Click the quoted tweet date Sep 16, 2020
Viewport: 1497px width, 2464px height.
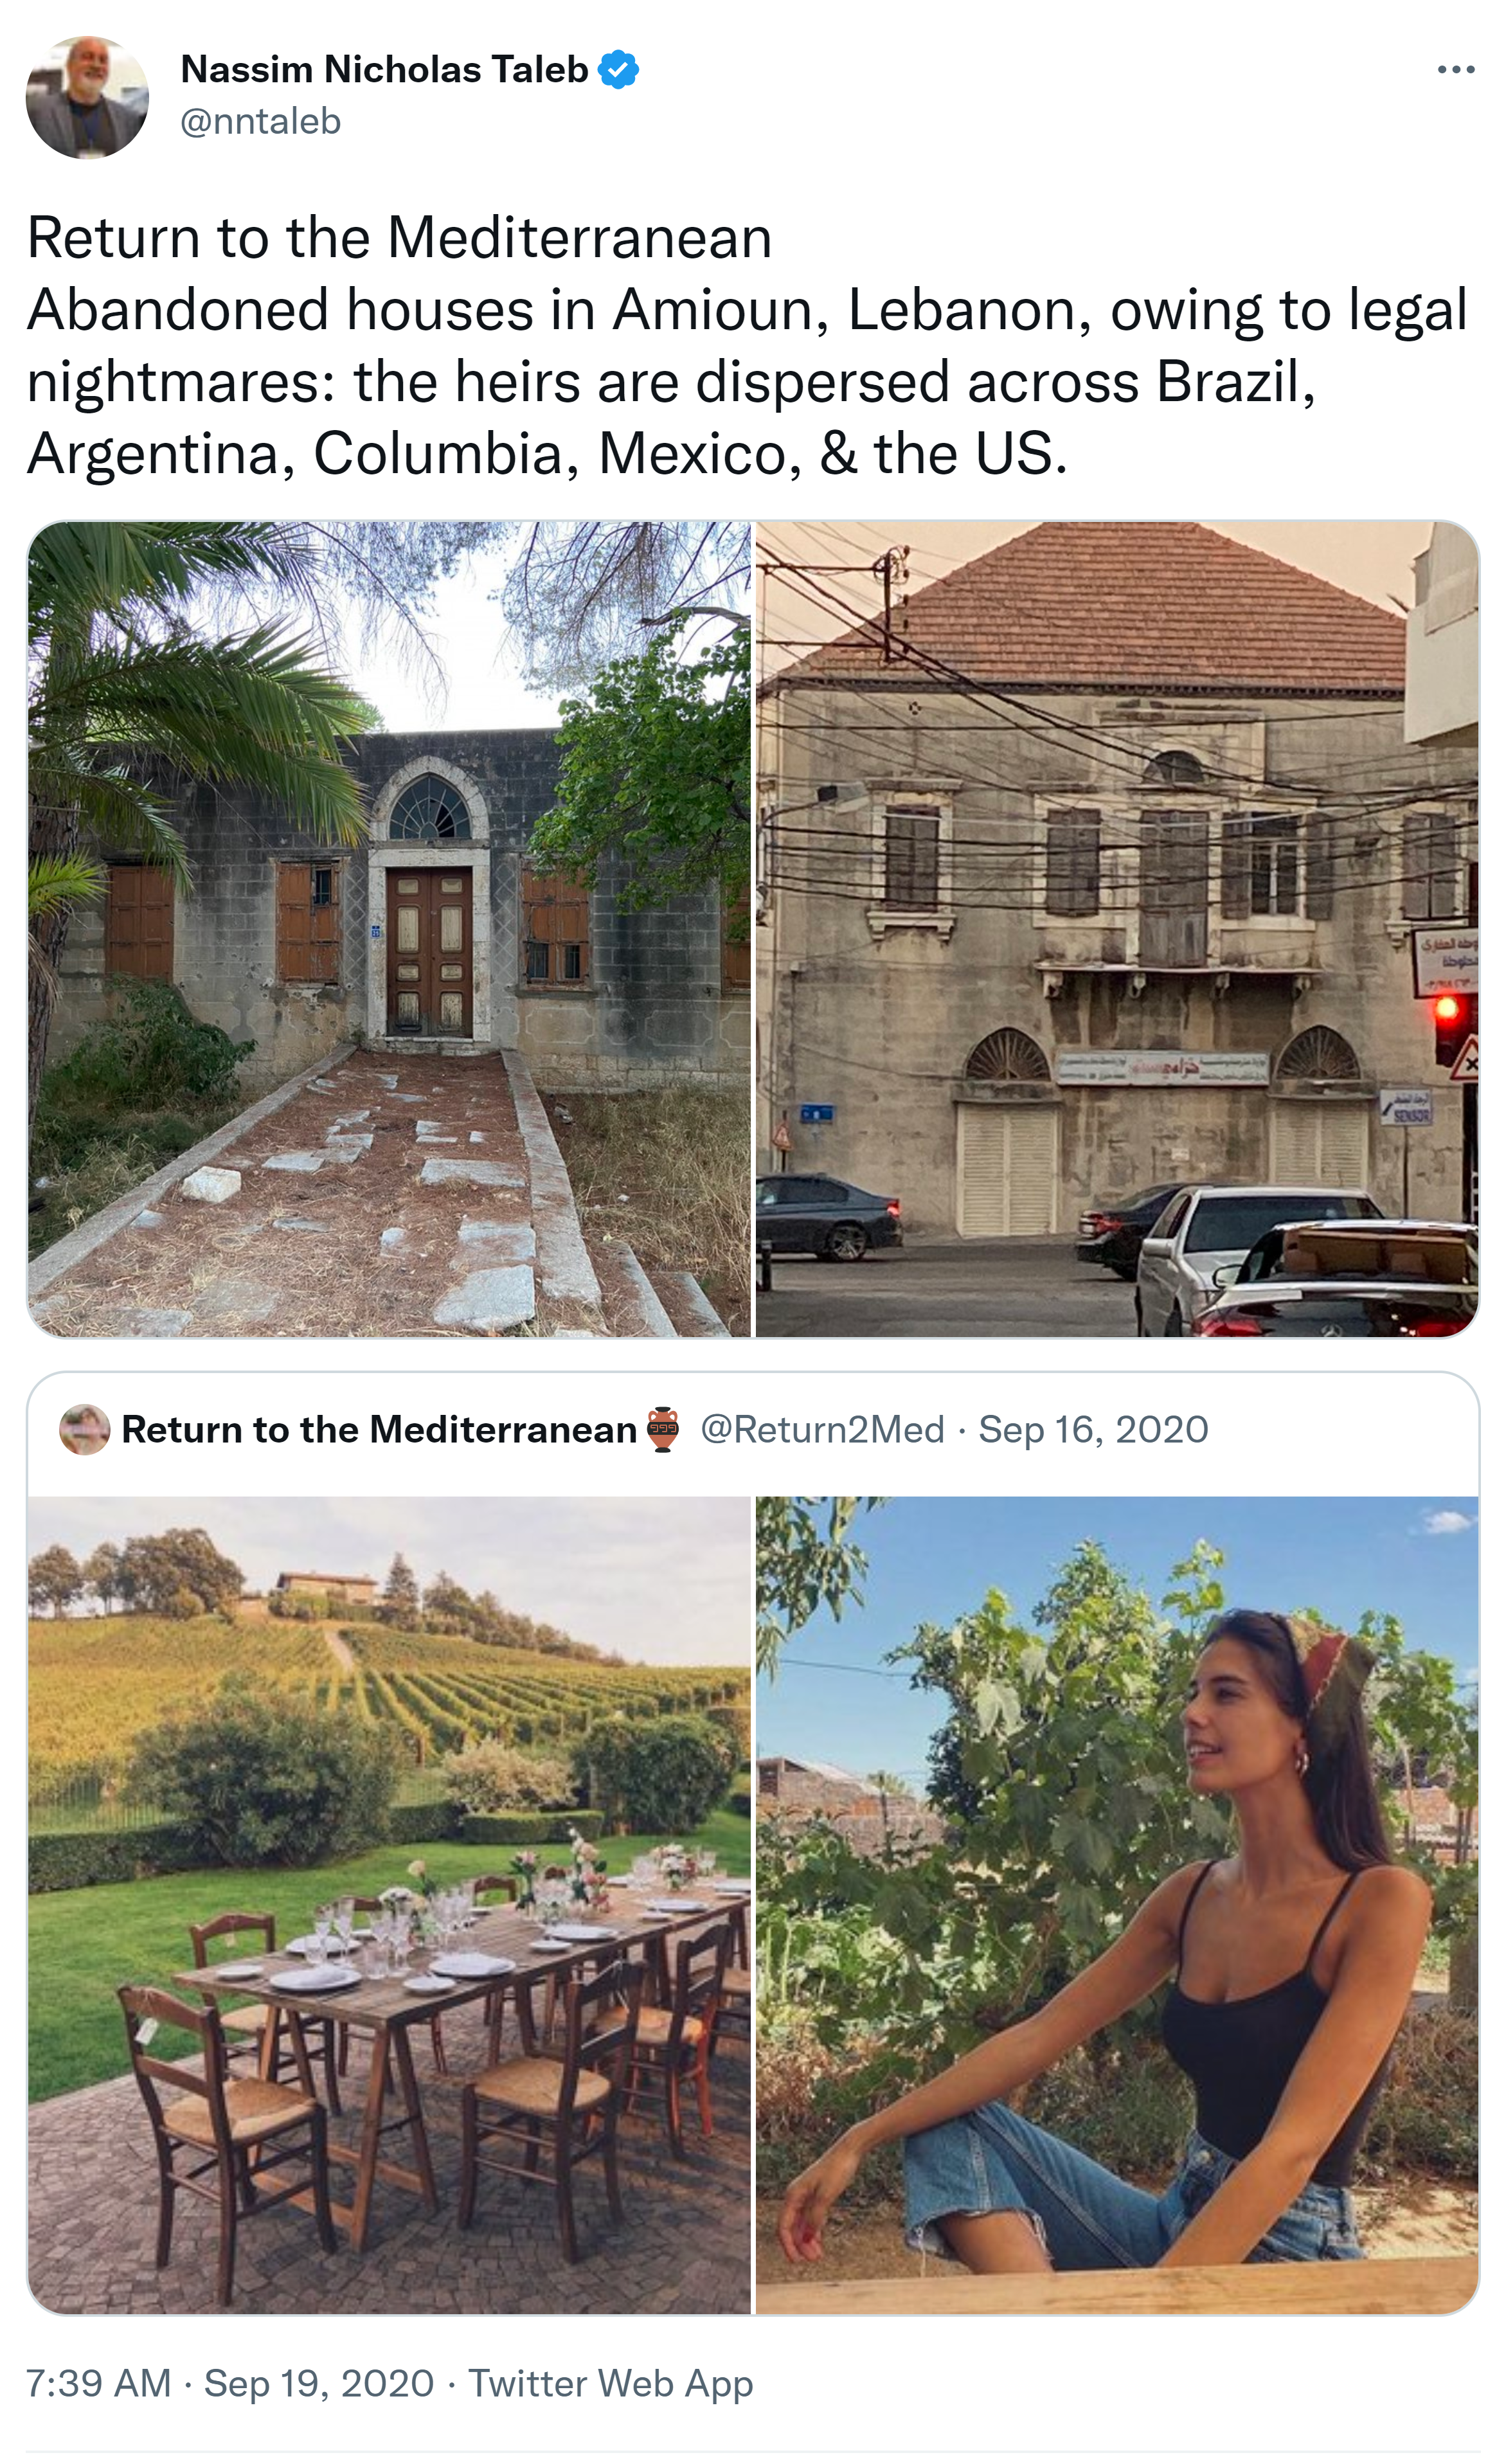pyautogui.click(x=1093, y=1429)
